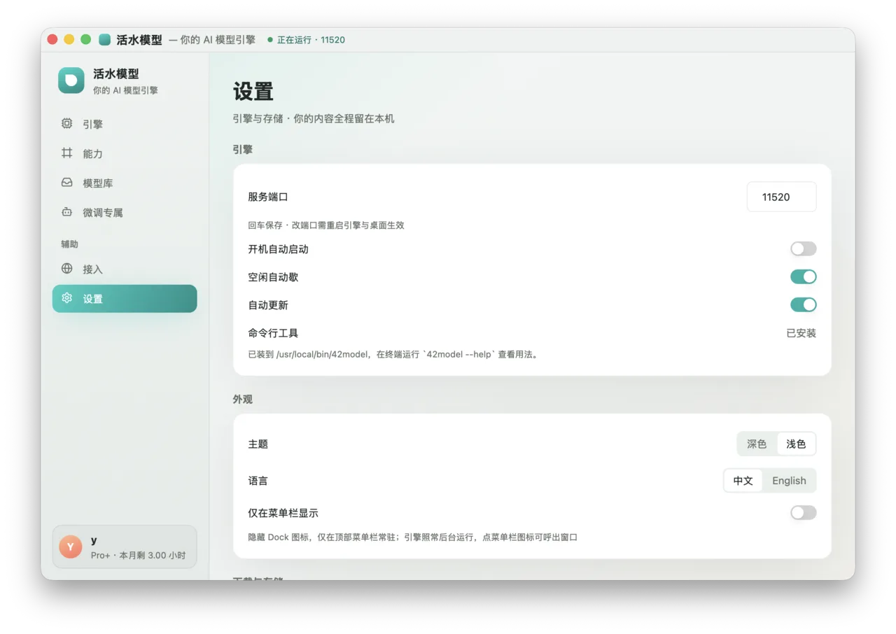The image size is (896, 634).
Task: Click the 服务端口 label
Action: click(x=268, y=197)
